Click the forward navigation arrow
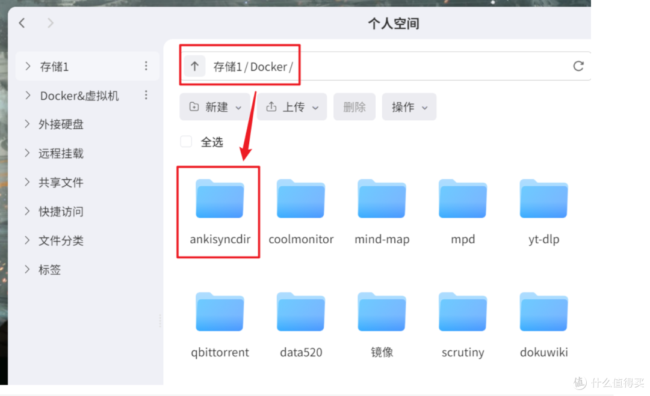 point(51,23)
